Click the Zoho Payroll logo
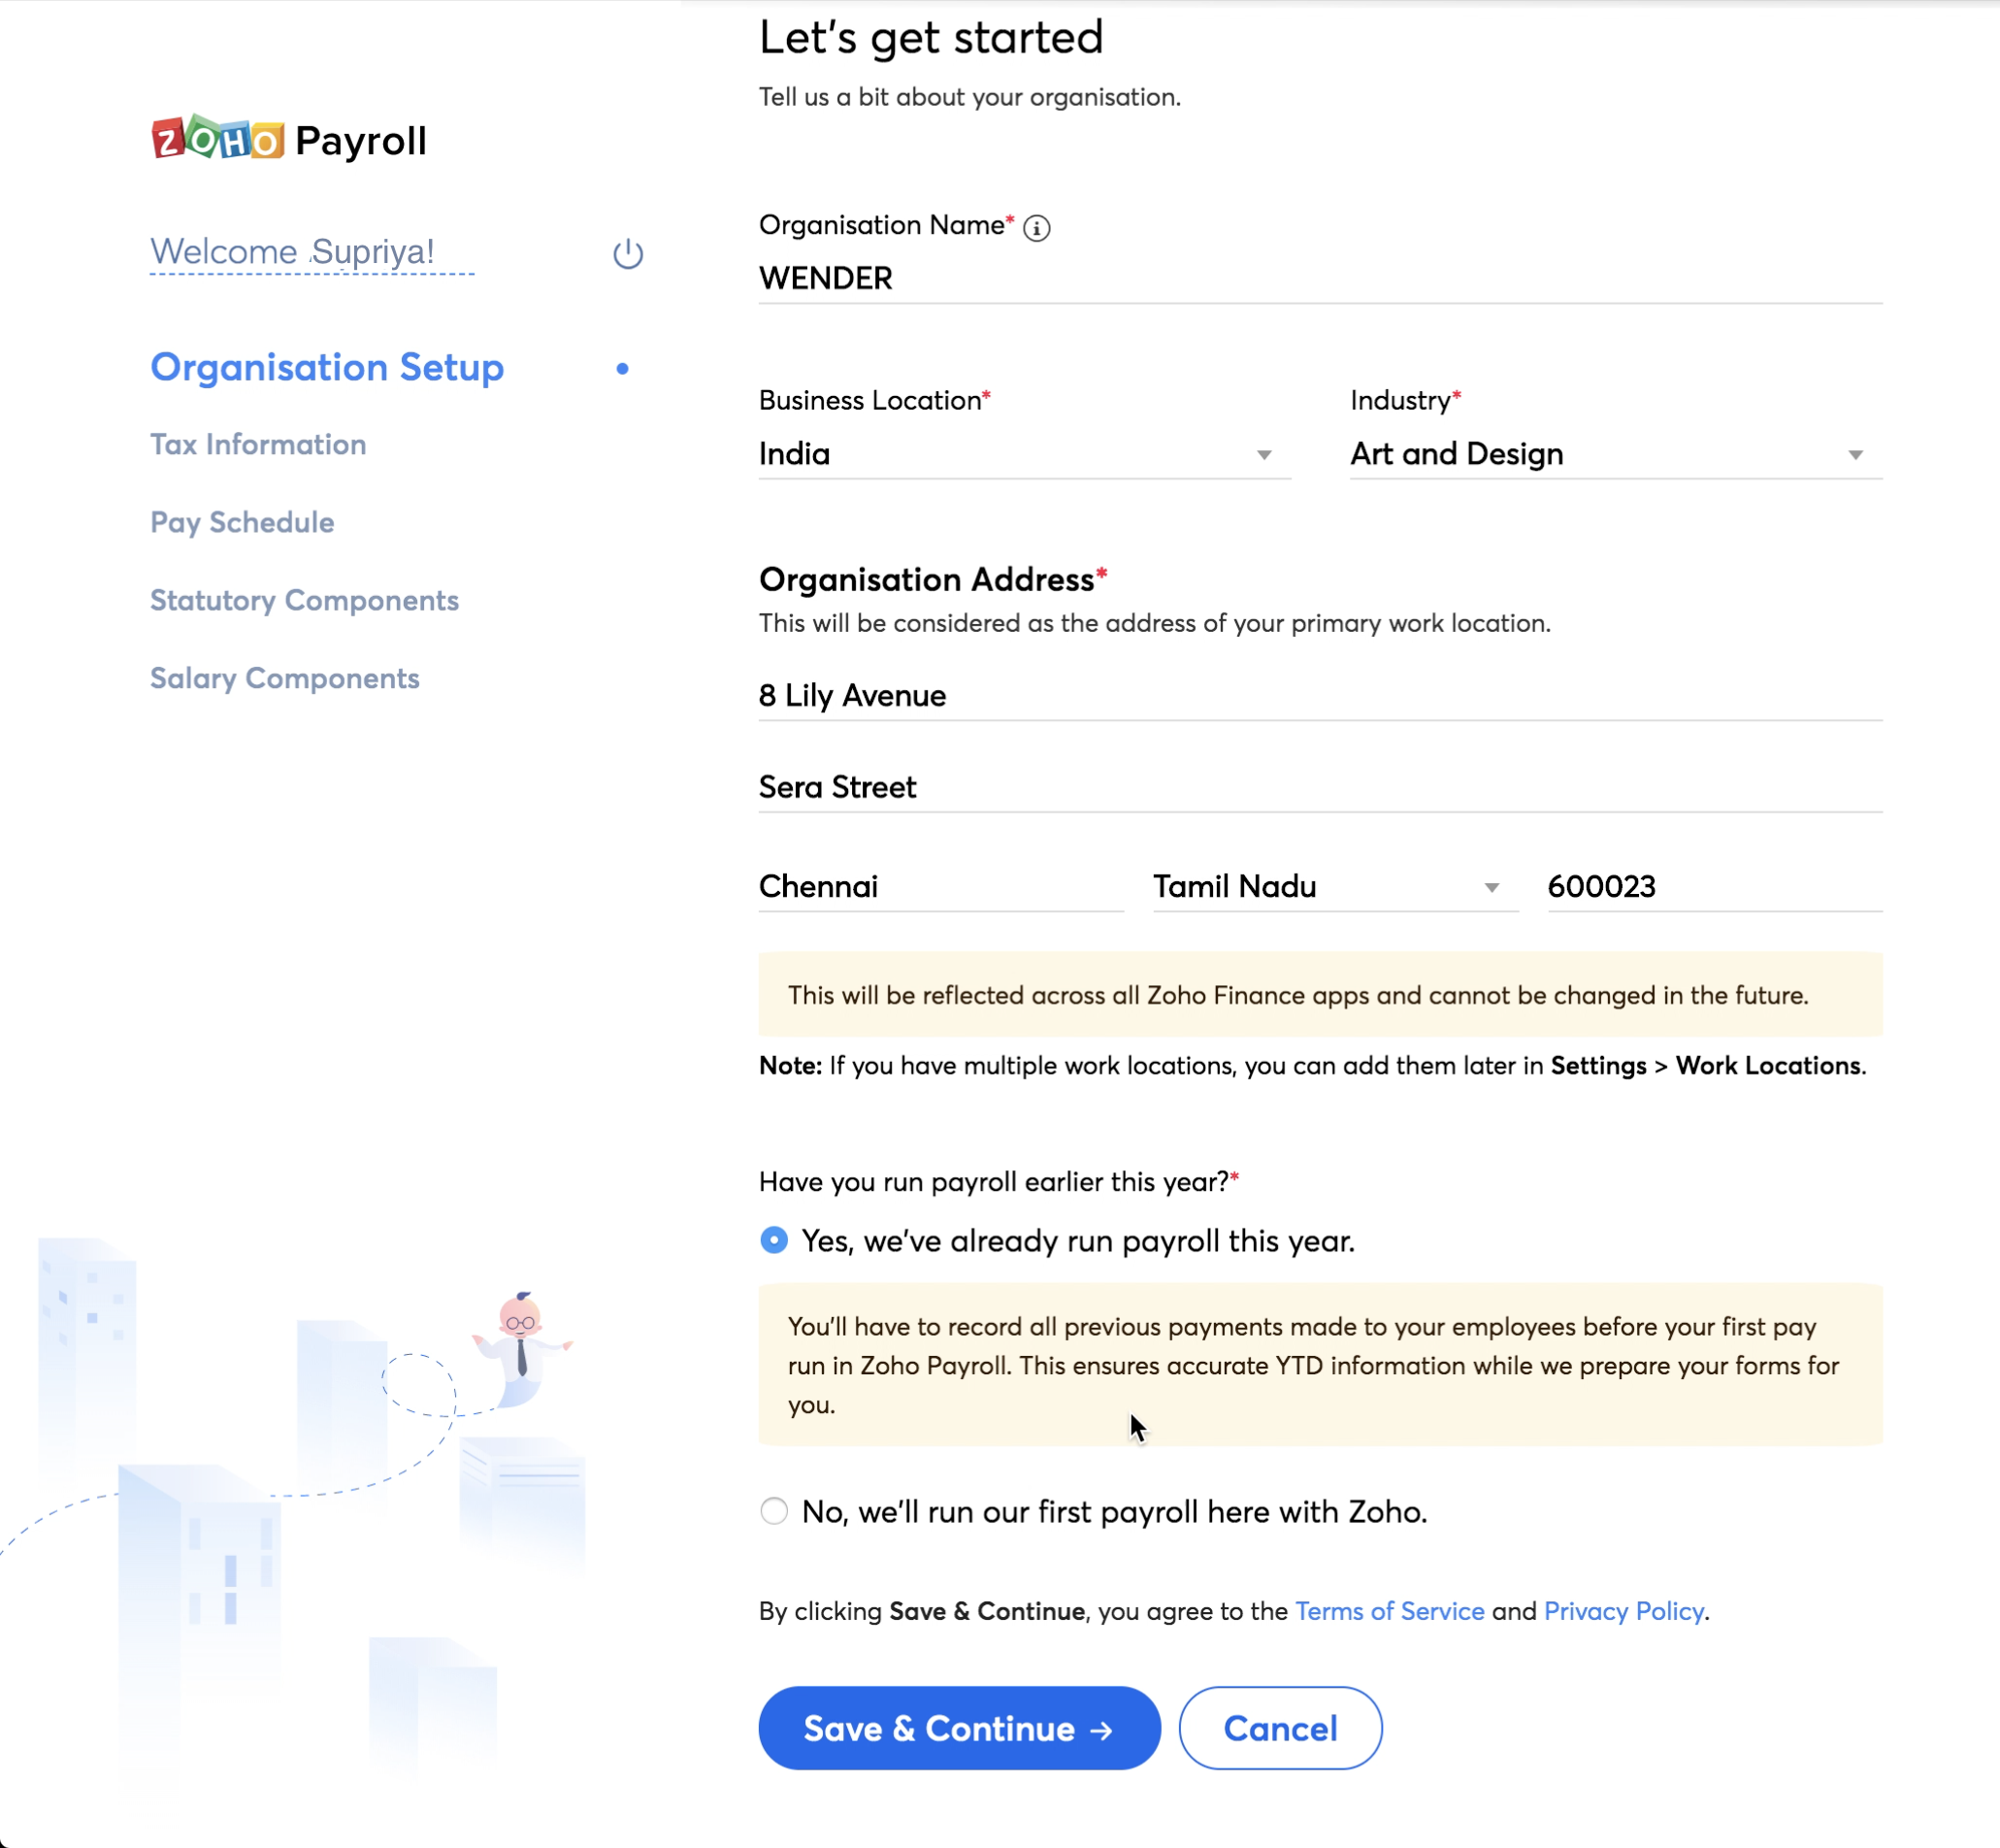The width and height of the screenshot is (2000, 1848). coord(289,139)
